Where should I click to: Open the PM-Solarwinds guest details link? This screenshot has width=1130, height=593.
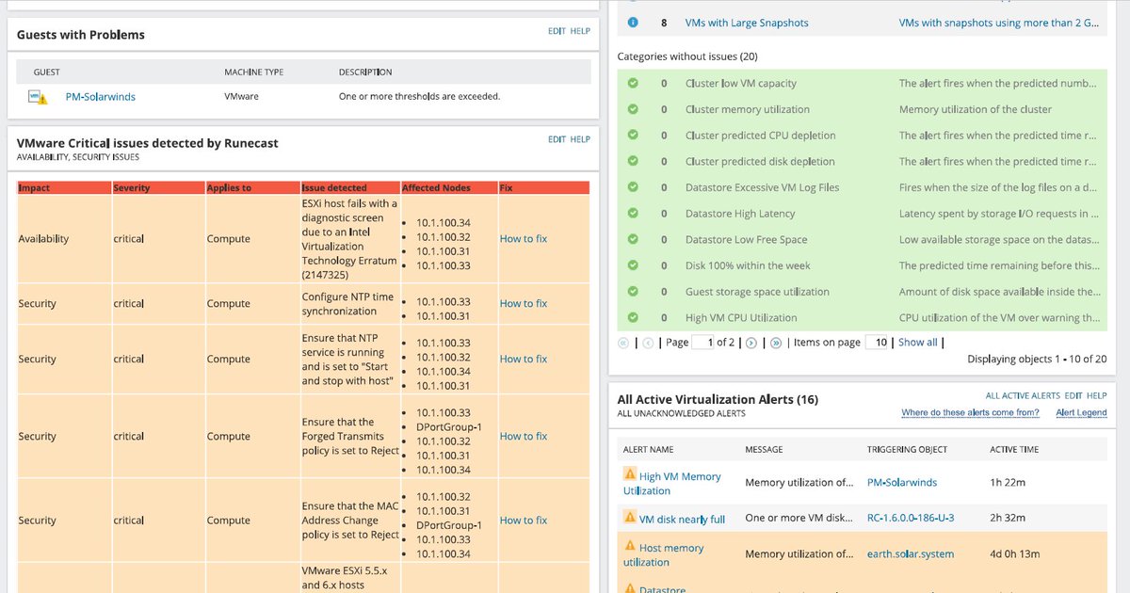[x=101, y=95]
